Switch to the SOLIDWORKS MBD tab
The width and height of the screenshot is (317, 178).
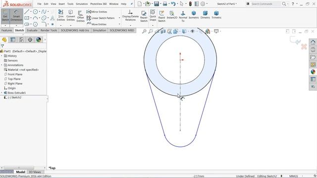(122, 30)
